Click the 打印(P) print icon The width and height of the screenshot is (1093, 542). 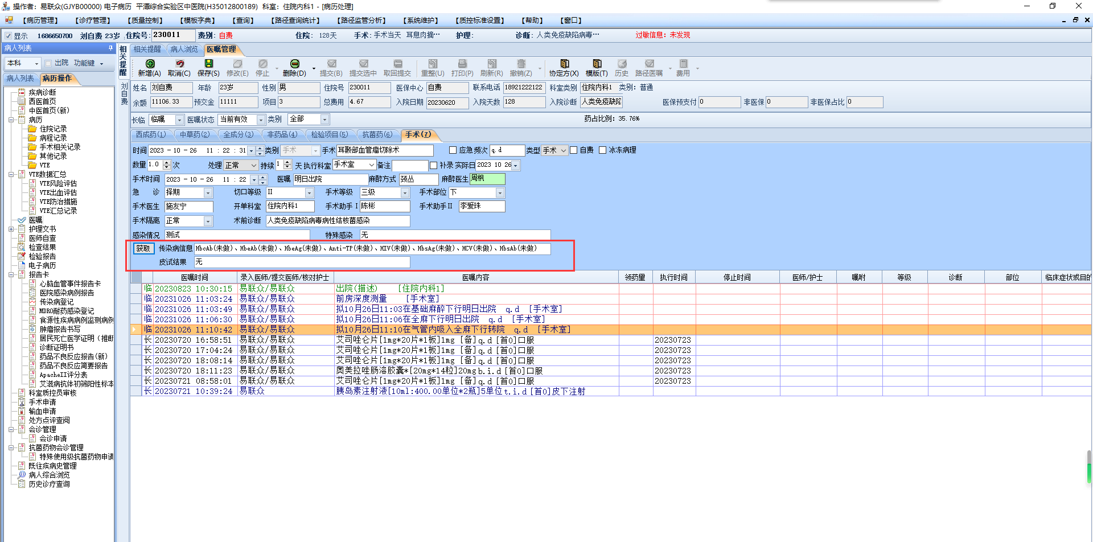(x=462, y=64)
